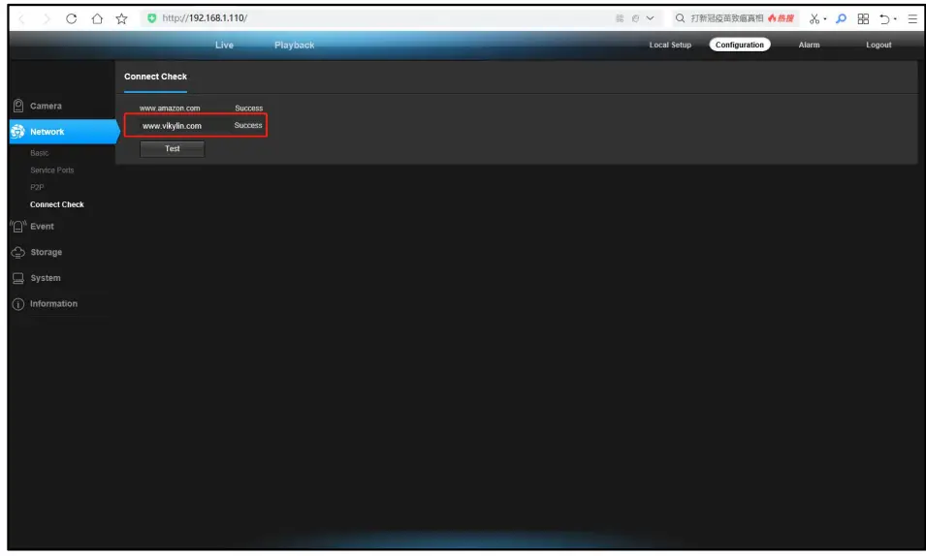Click the undo arrow icon
Screen dimensions: 926x556
(x=884, y=18)
